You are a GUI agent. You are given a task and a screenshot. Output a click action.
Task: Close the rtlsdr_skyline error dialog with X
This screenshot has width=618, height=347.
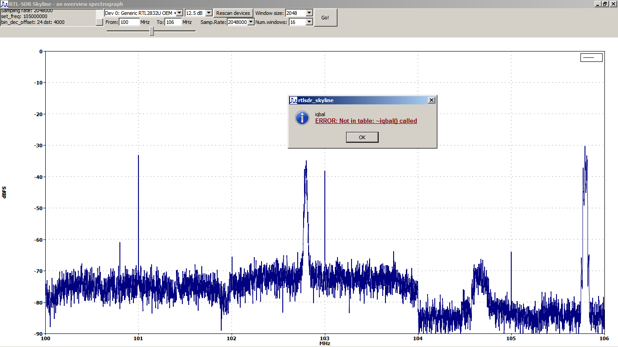tap(431, 100)
